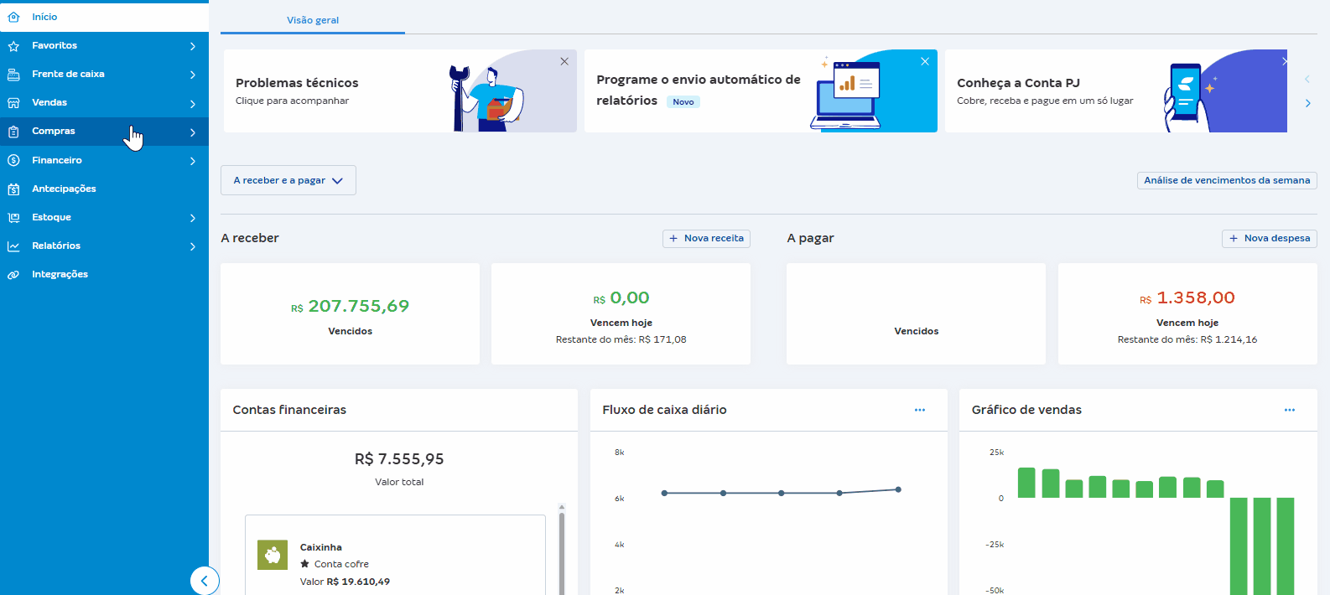1330x595 pixels.
Task: Close the Problemas técnicos banner
Action: pyautogui.click(x=564, y=61)
